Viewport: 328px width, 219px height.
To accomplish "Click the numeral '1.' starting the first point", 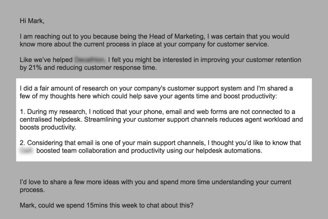I will click(x=22, y=112).
